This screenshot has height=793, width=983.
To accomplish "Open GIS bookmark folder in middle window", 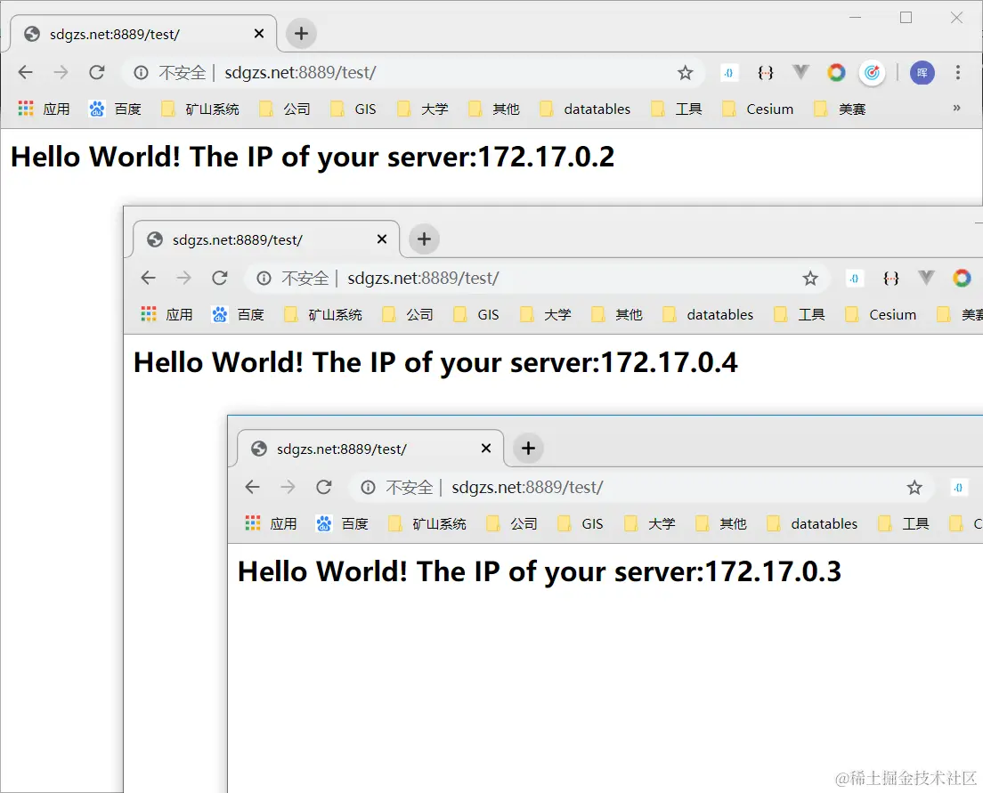I will 476,314.
